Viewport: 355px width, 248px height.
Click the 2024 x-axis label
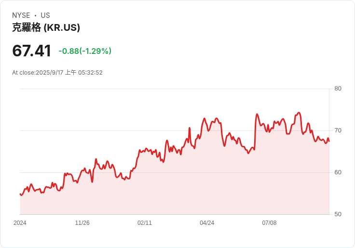click(20, 223)
